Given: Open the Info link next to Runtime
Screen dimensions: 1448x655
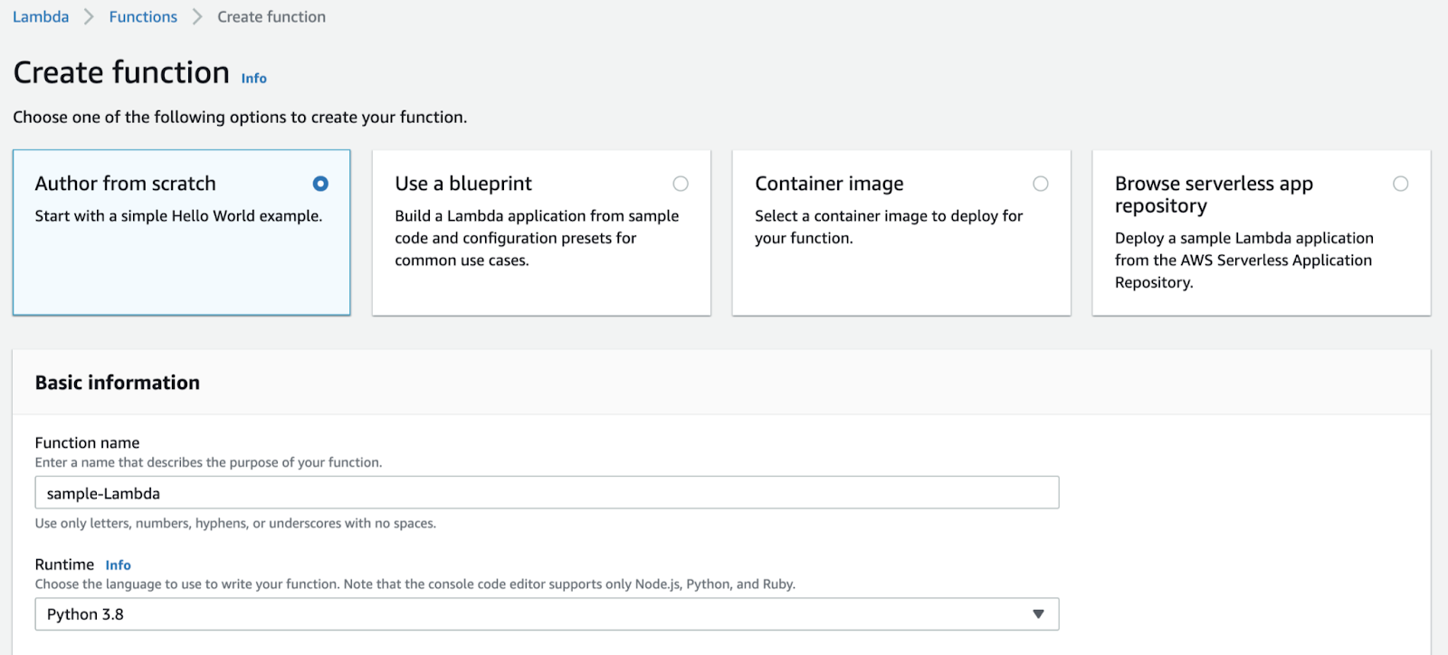Looking at the screenshot, I should (x=118, y=565).
